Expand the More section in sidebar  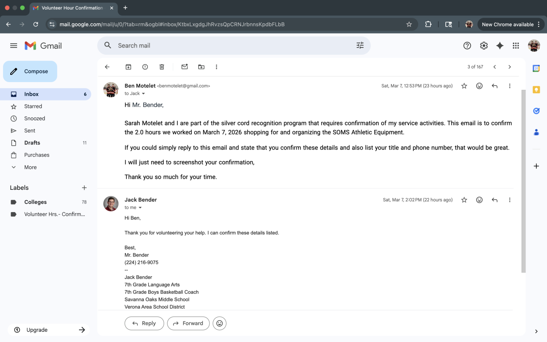pos(30,167)
